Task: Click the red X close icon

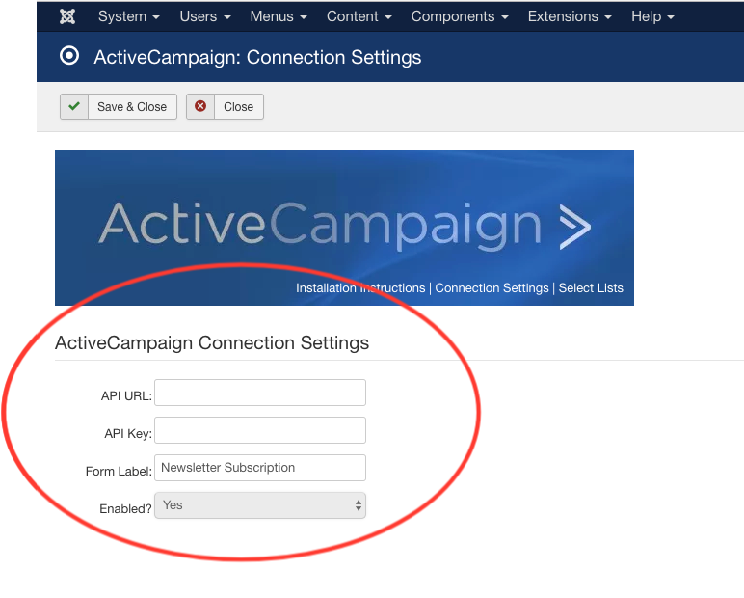Action: [200, 106]
